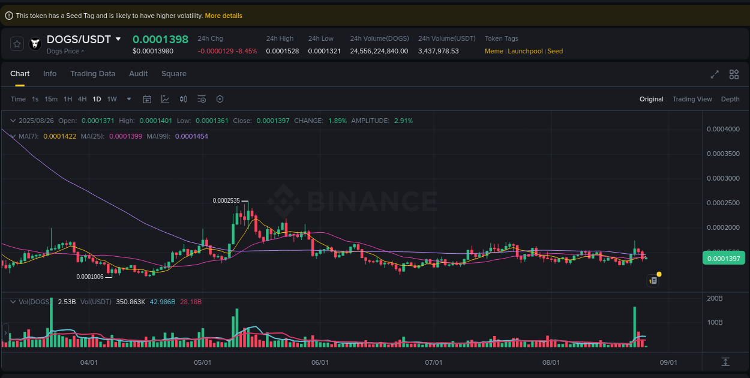Click the Launchpool token tag

pos(526,51)
